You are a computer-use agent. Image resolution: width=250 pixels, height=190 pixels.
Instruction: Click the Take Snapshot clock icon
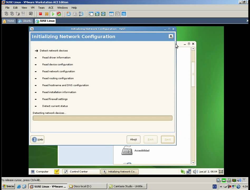pyautogui.click(x=69, y=14)
